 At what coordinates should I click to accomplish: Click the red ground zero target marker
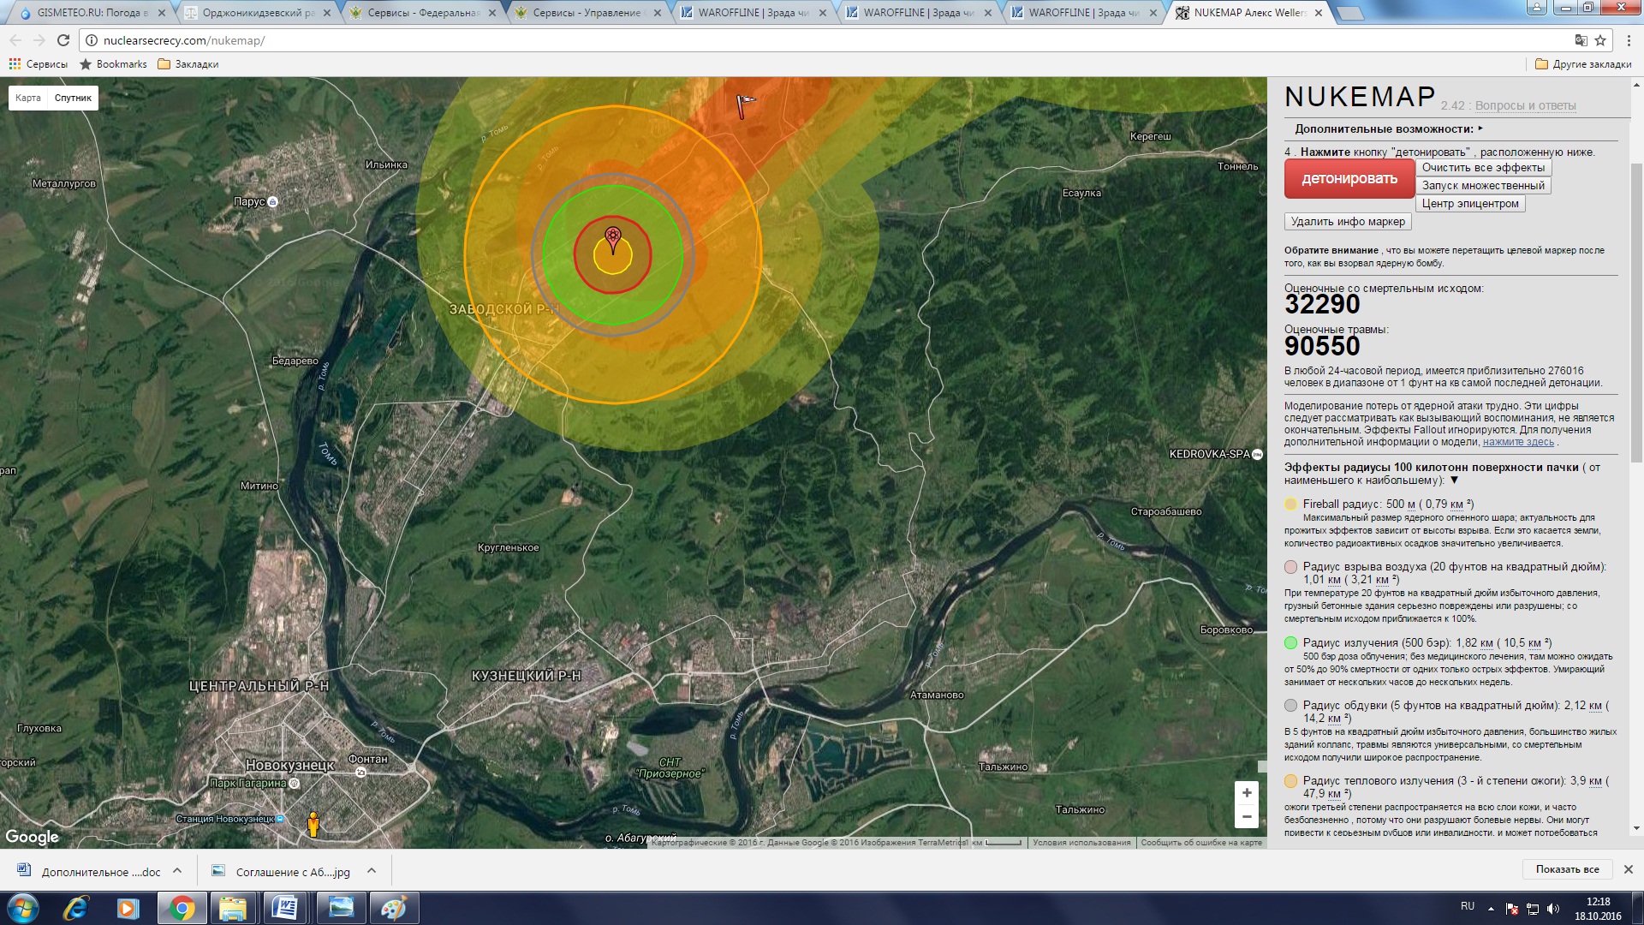(612, 236)
